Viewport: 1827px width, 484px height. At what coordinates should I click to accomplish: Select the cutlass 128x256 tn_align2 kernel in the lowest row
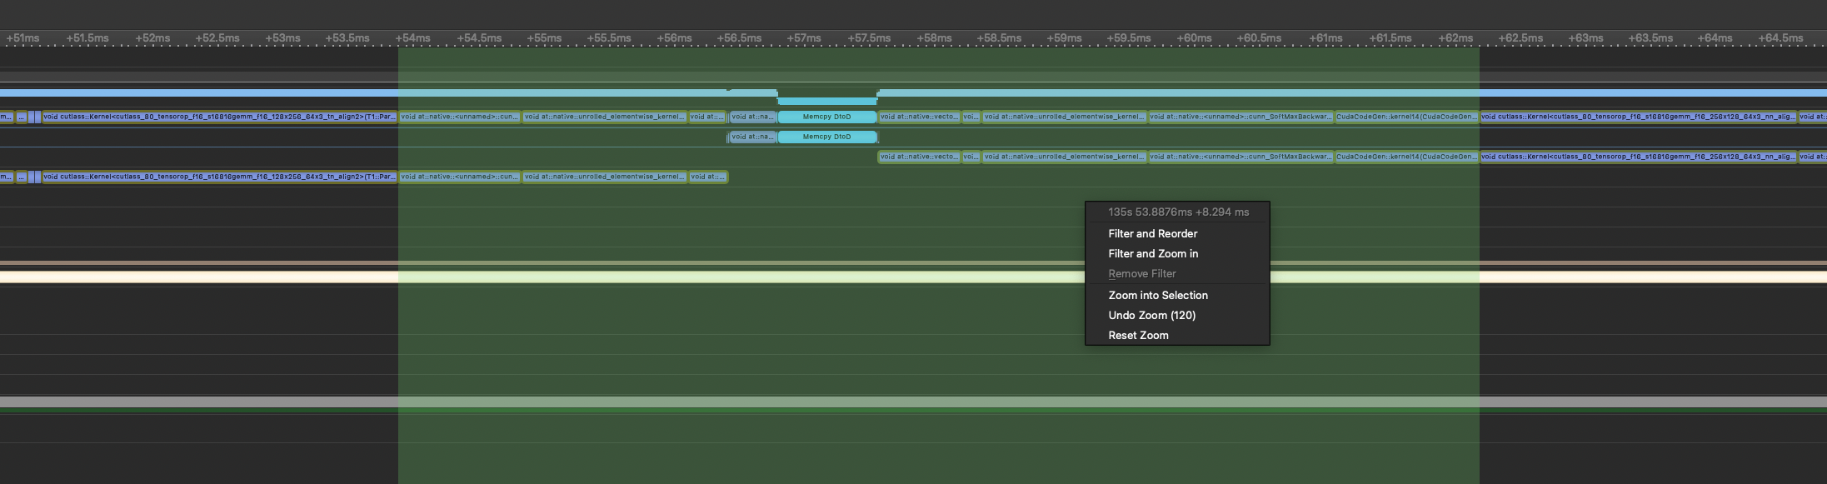219,177
